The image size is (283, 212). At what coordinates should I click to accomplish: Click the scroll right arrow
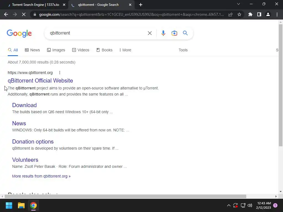coord(276,196)
